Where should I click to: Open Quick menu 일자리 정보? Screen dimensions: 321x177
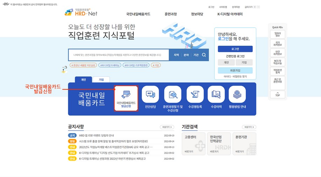tap(278, 35)
